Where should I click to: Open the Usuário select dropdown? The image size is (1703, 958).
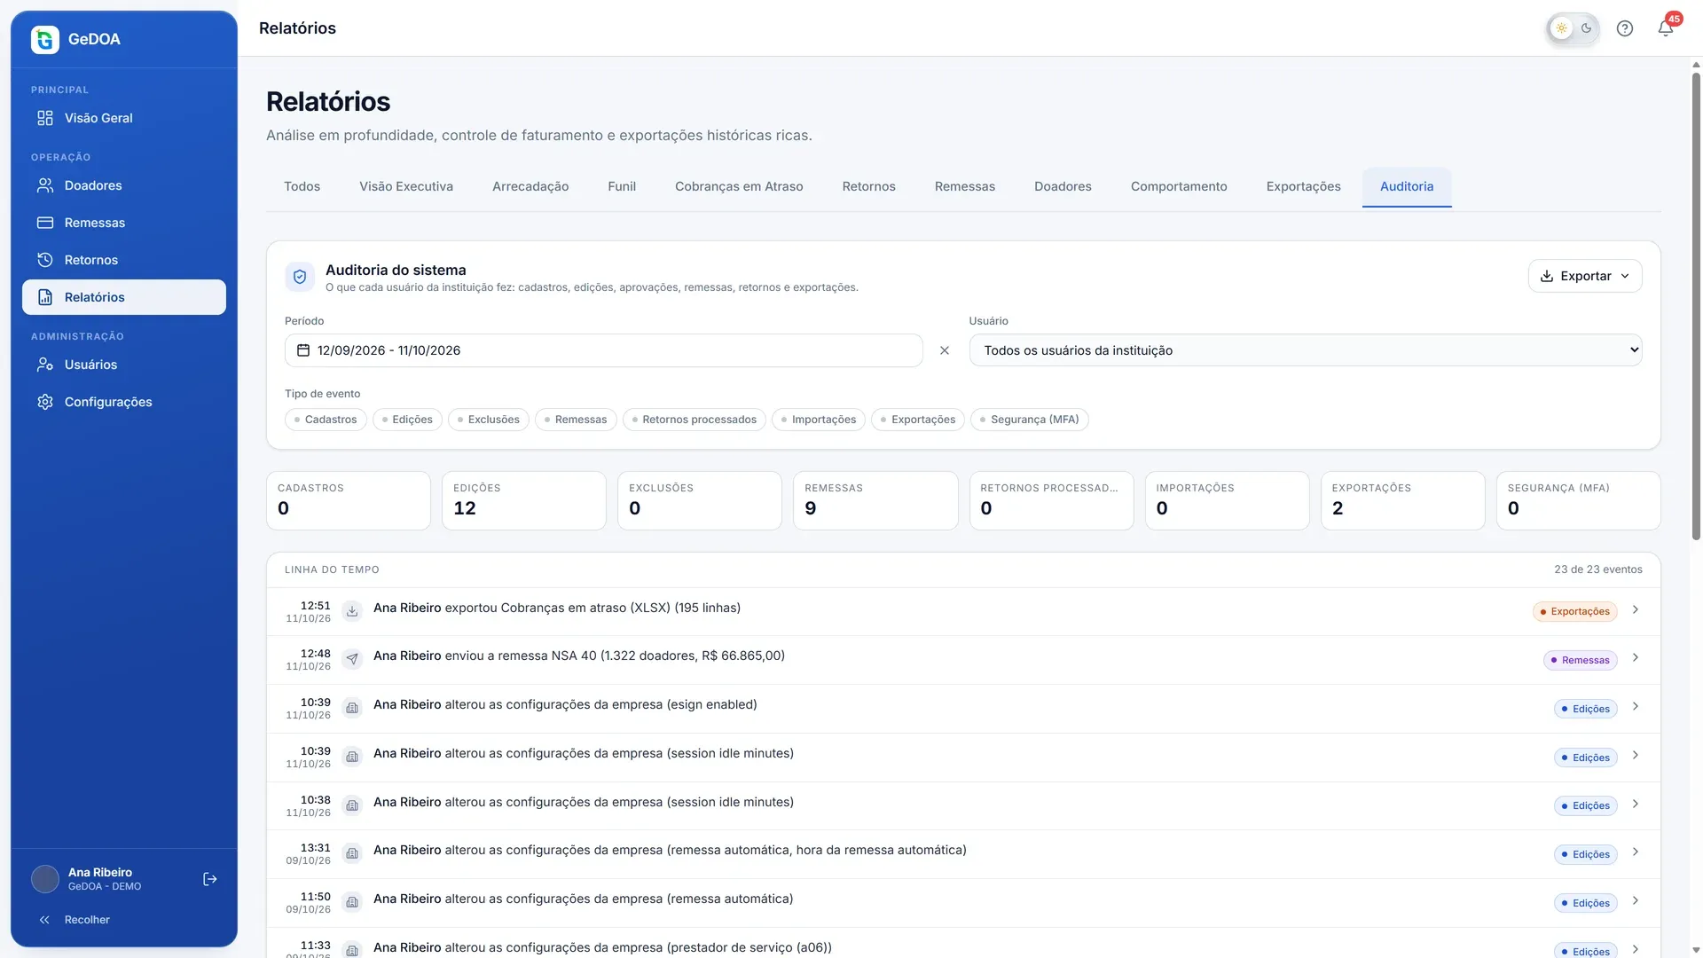tap(1306, 350)
